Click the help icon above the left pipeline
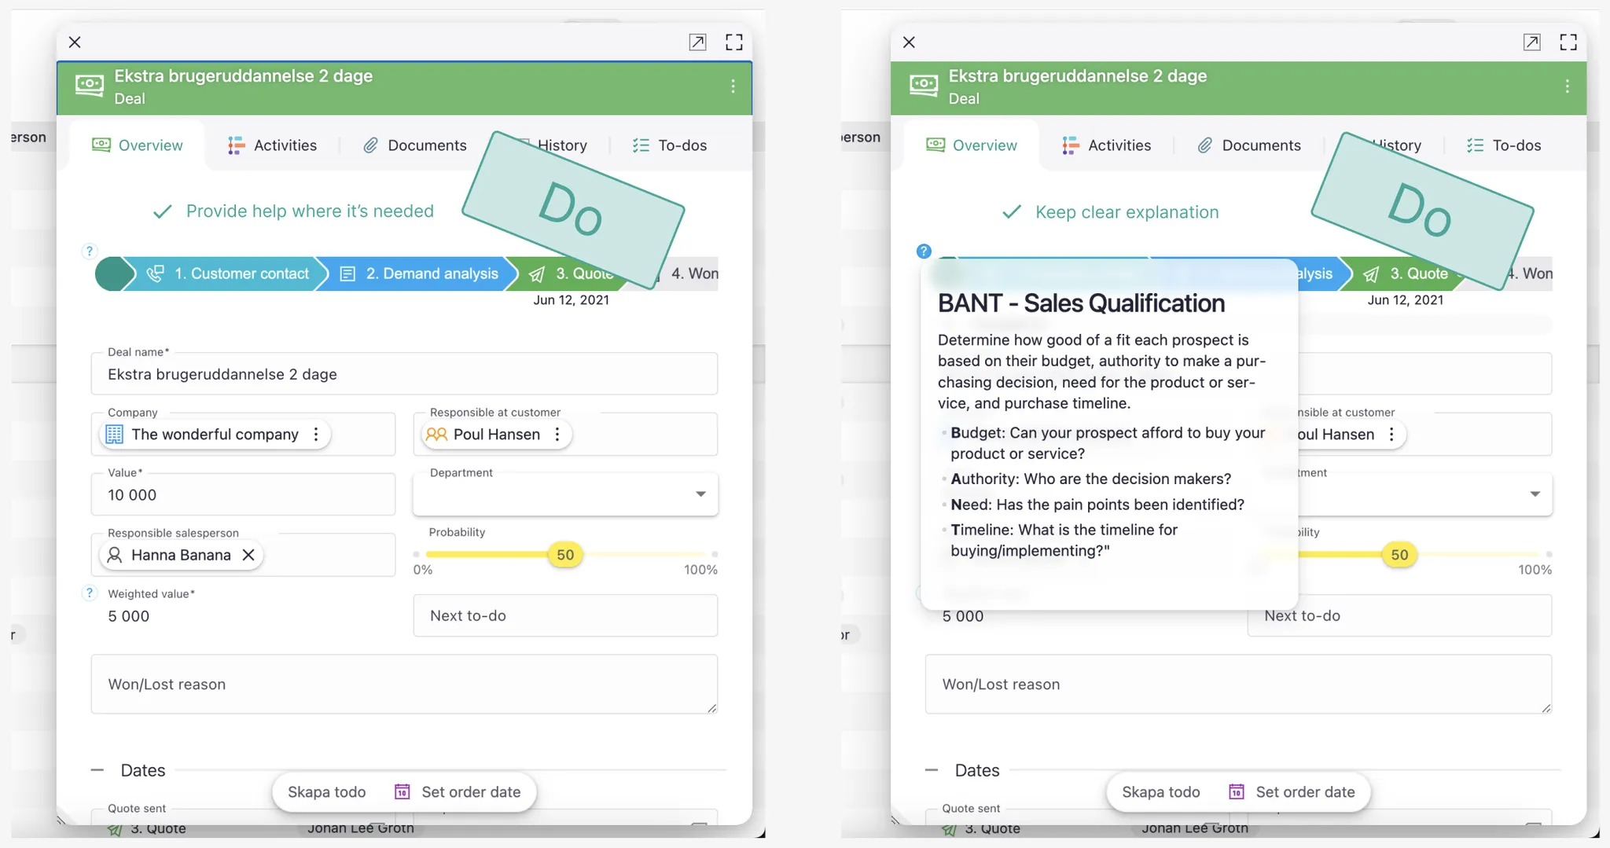1610x848 pixels. [x=90, y=251]
